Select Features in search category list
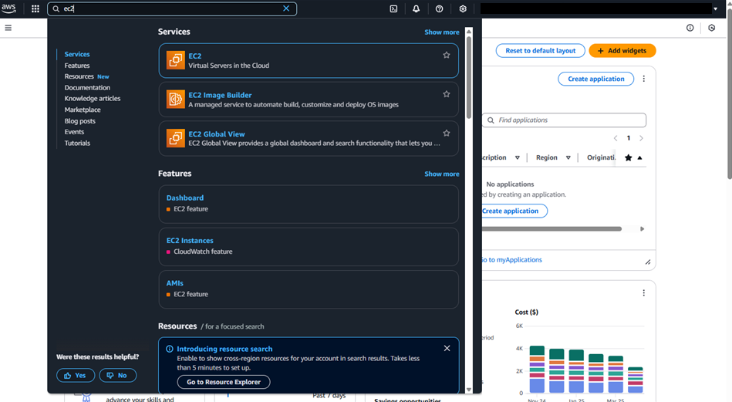Screen dimensions: 732x402 click(77, 66)
